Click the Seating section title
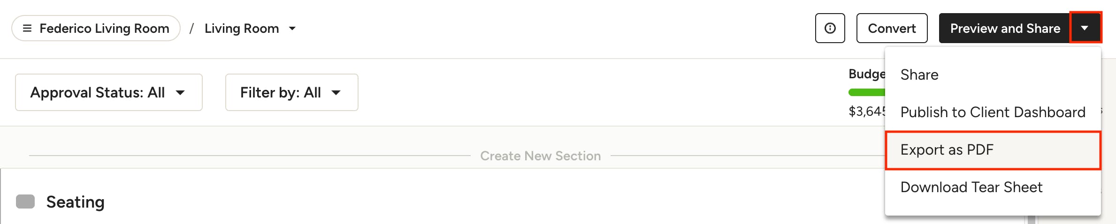1116x224 pixels. [75, 202]
